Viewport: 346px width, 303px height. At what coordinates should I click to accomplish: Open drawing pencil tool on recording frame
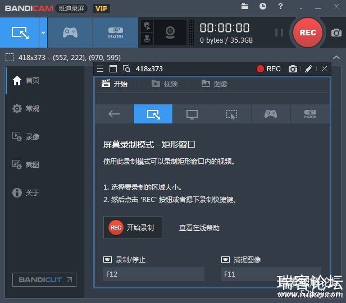coord(308,69)
